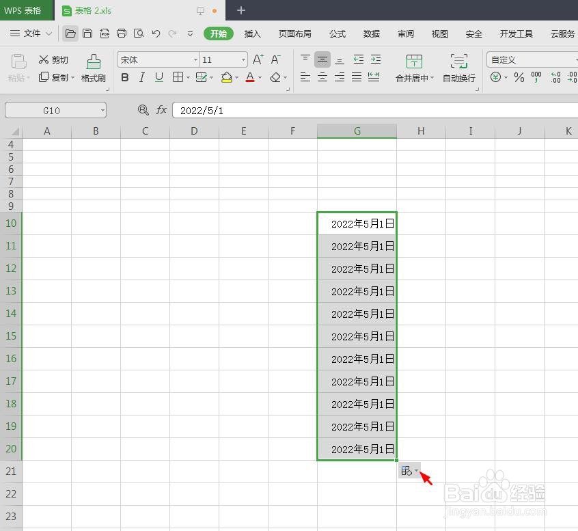578x531 pixels.
Task: Expand the Name Box dropdown
Action: point(102,111)
